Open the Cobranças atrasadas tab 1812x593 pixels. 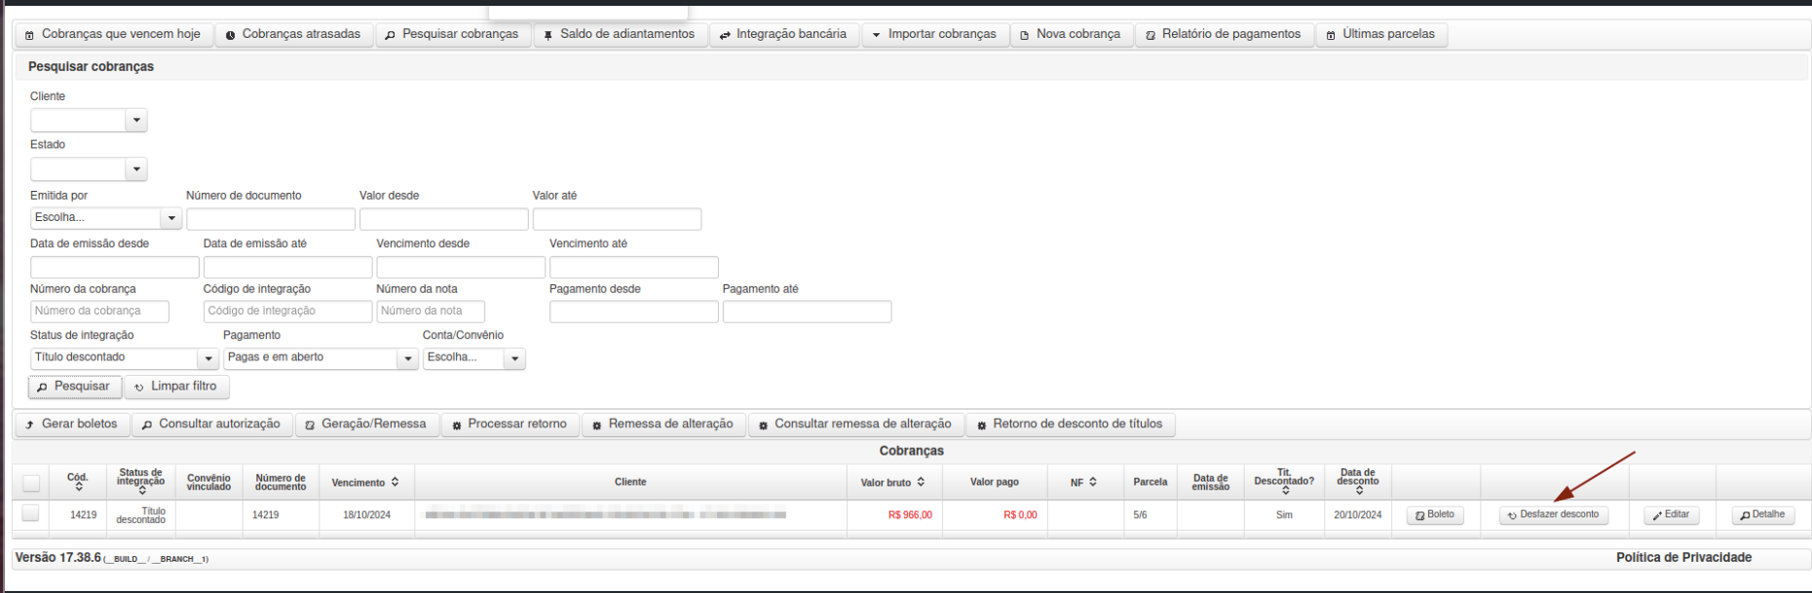click(293, 35)
